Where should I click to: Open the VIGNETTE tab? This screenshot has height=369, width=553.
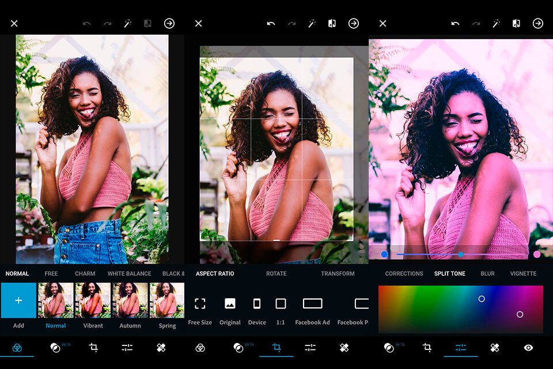523,274
